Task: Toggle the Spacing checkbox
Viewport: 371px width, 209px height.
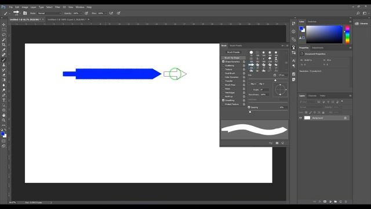Action: point(249,107)
